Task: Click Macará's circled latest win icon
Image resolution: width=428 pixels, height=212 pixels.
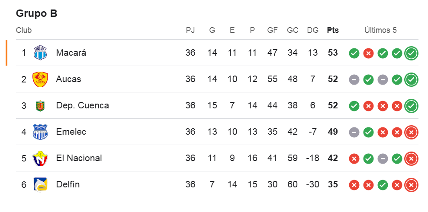Action: (x=411, y=54)
